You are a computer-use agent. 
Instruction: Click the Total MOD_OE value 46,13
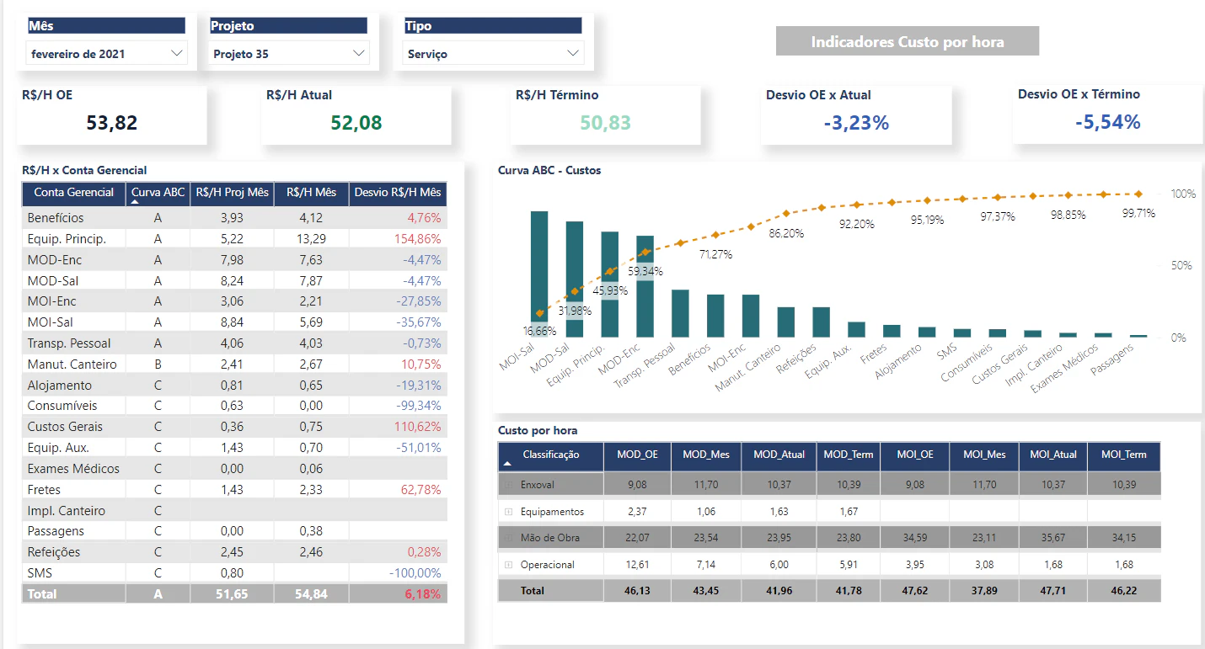click(x=638, y=591)
